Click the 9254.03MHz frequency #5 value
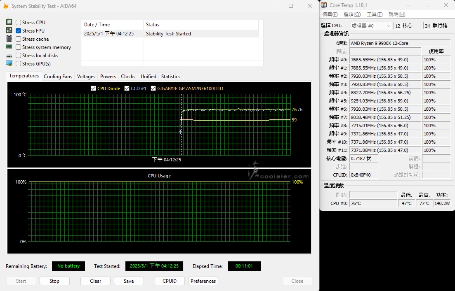Image resolution: width=455 pixels, height=291 pixels. [385, 101]
